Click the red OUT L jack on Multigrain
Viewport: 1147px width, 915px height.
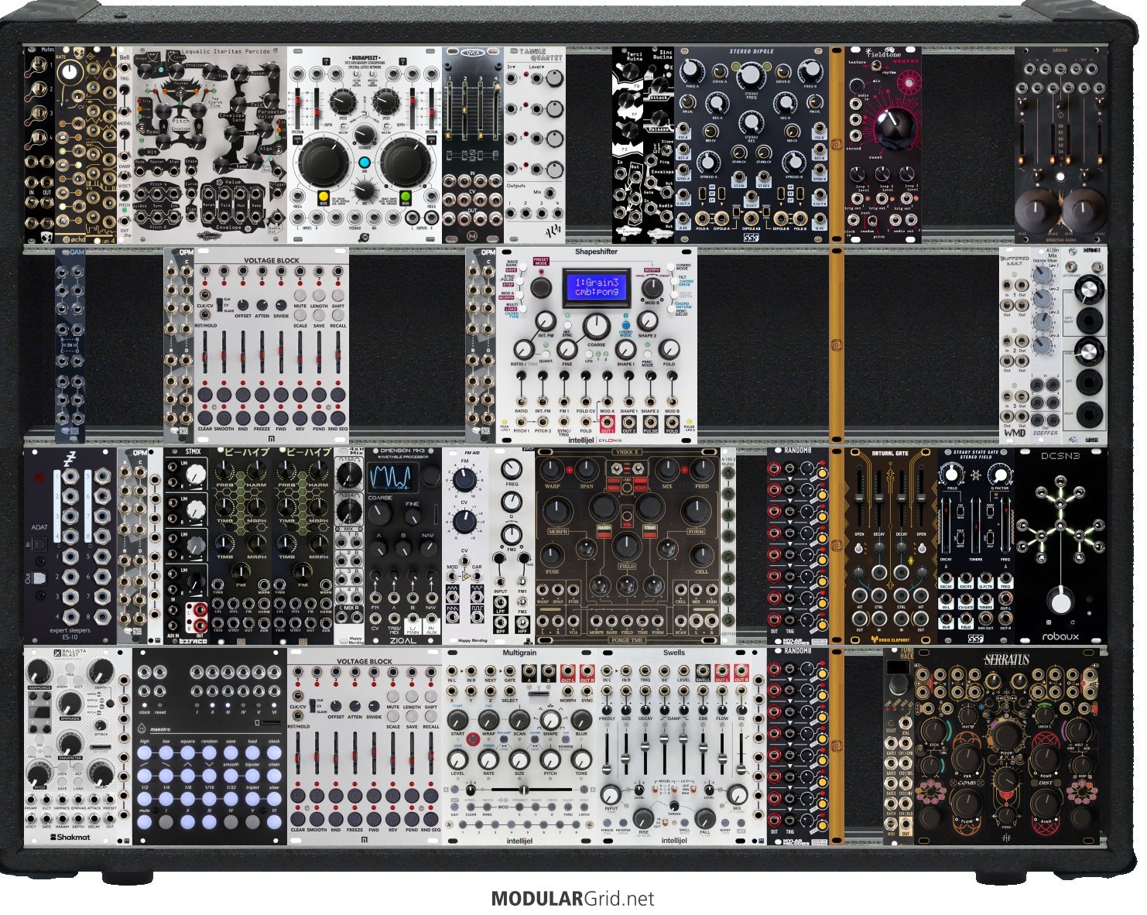(568, 671)
